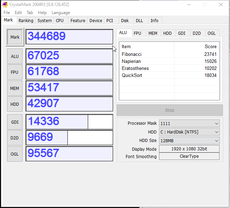Click the ClearType font smoothing button
Screen dimensions: 230x208
(x=189, y=156)
